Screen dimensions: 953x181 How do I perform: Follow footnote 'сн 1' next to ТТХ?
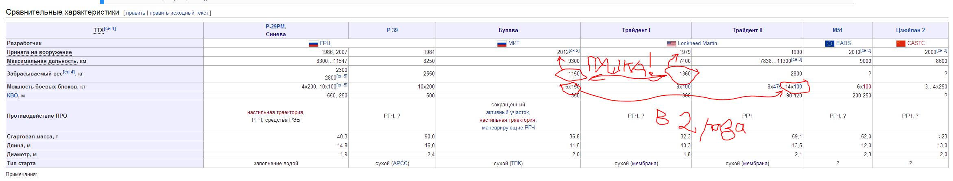pos(110,28)
